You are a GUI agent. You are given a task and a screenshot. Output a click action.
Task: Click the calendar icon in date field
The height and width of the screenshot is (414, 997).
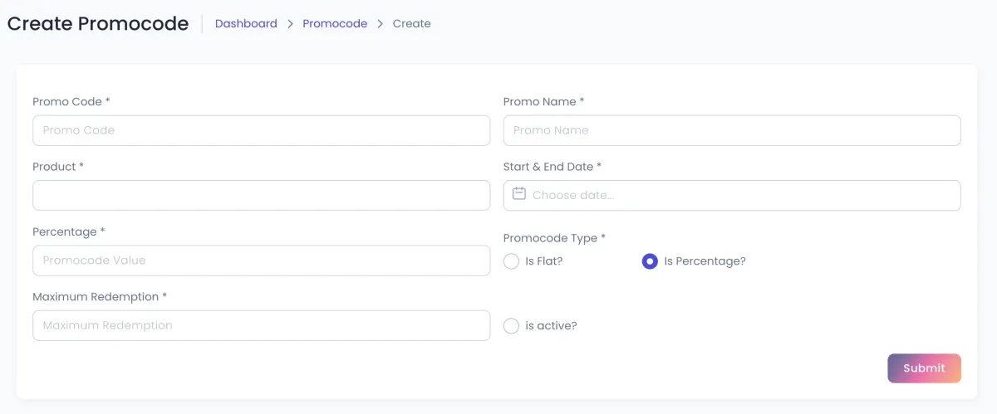tap(519, 194)
